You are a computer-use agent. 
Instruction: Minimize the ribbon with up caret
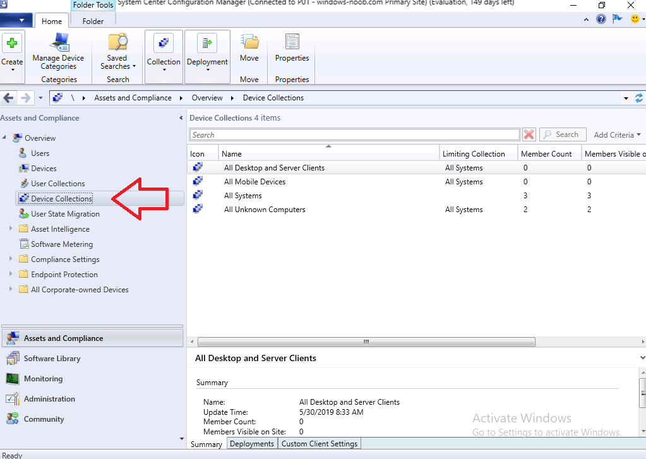(586, 20)
